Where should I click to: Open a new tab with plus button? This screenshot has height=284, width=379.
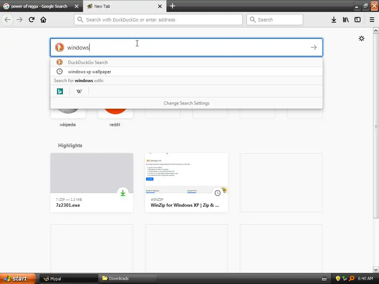coord(172,6)
